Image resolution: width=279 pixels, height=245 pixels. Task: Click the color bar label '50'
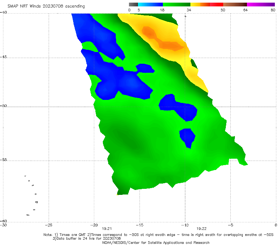[x=223, y=10]
